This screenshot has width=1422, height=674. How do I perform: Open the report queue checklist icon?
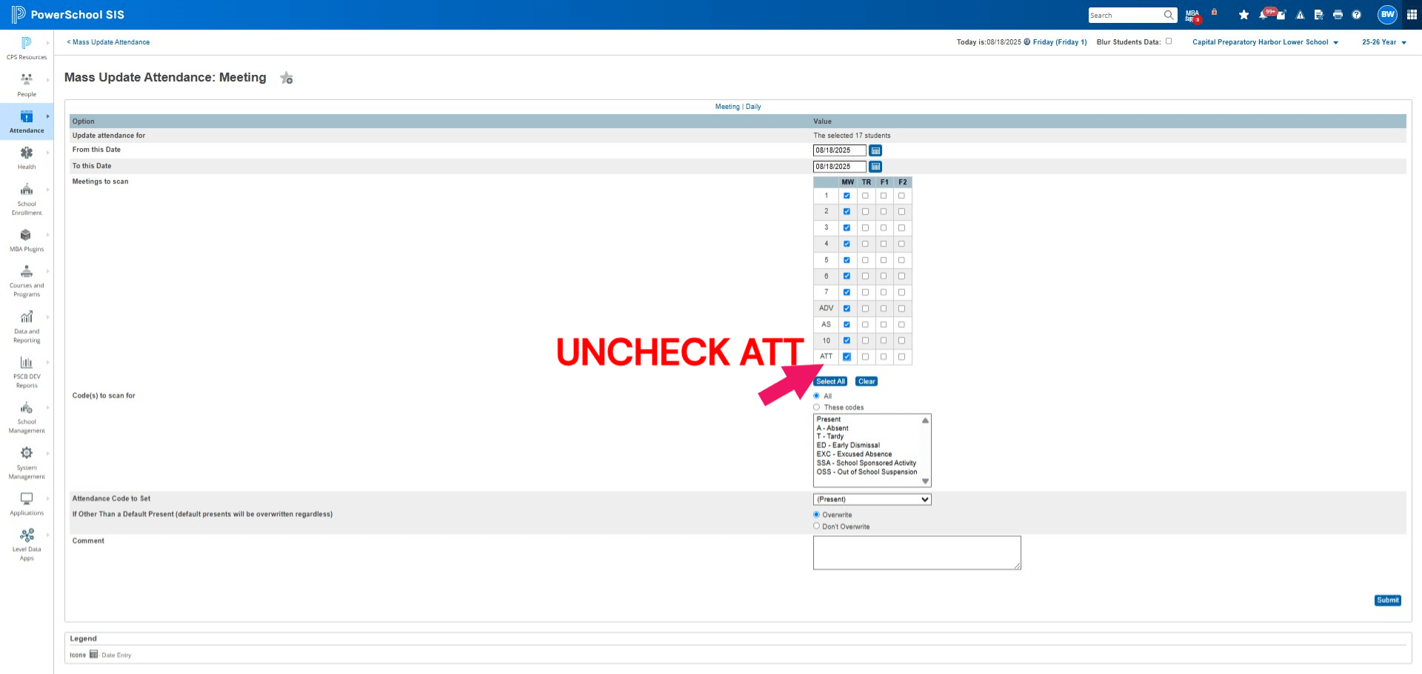tap(1319, 15)
